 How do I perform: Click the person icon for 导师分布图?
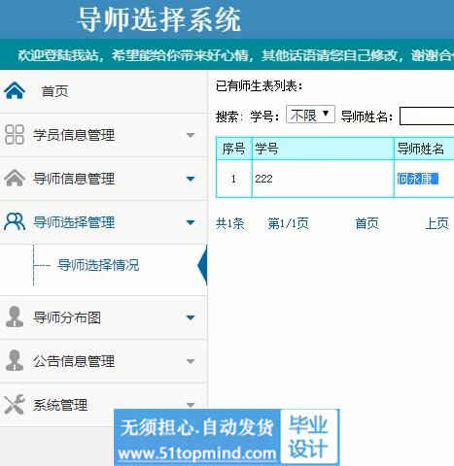pos(15,316)
